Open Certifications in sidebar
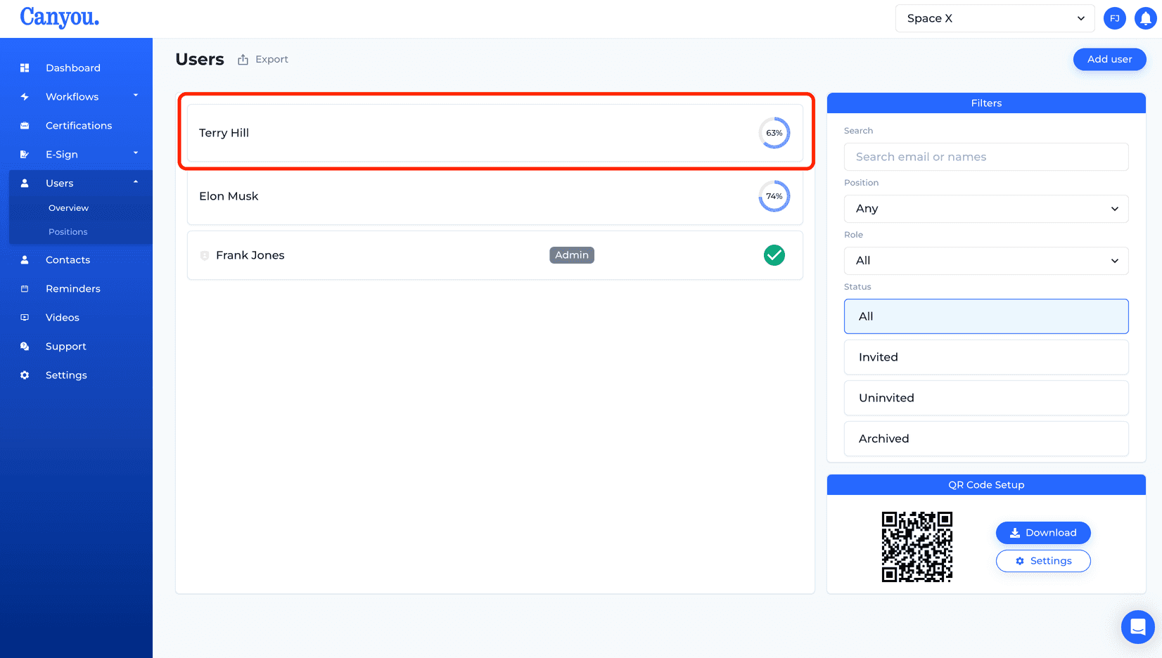 (79, 126)
